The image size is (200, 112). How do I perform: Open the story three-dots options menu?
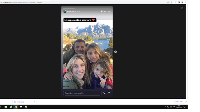pyautogui.click(x=109, y=11)
